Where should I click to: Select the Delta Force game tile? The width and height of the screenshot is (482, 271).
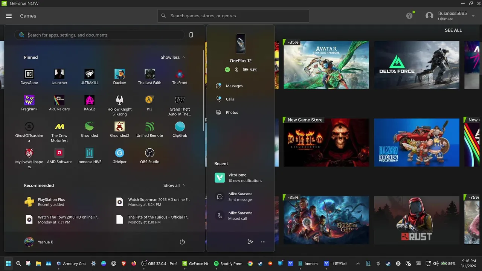click(x=416, y=65)
